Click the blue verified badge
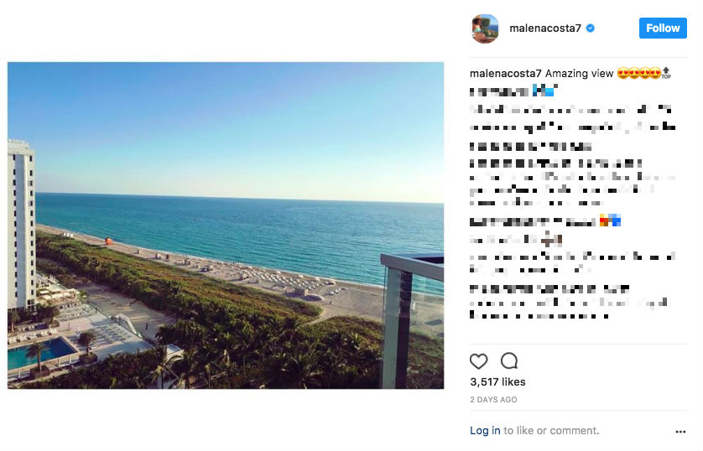The width and height of the screenshot is (703, 451). pos(591,29)
